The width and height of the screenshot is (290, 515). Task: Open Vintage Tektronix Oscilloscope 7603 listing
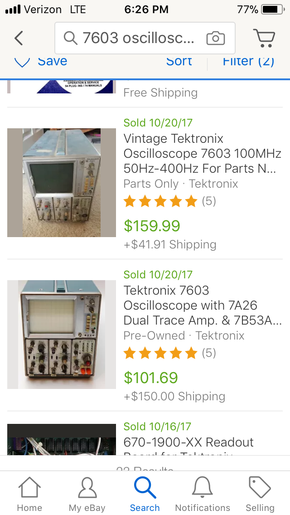tap(202, 153)
